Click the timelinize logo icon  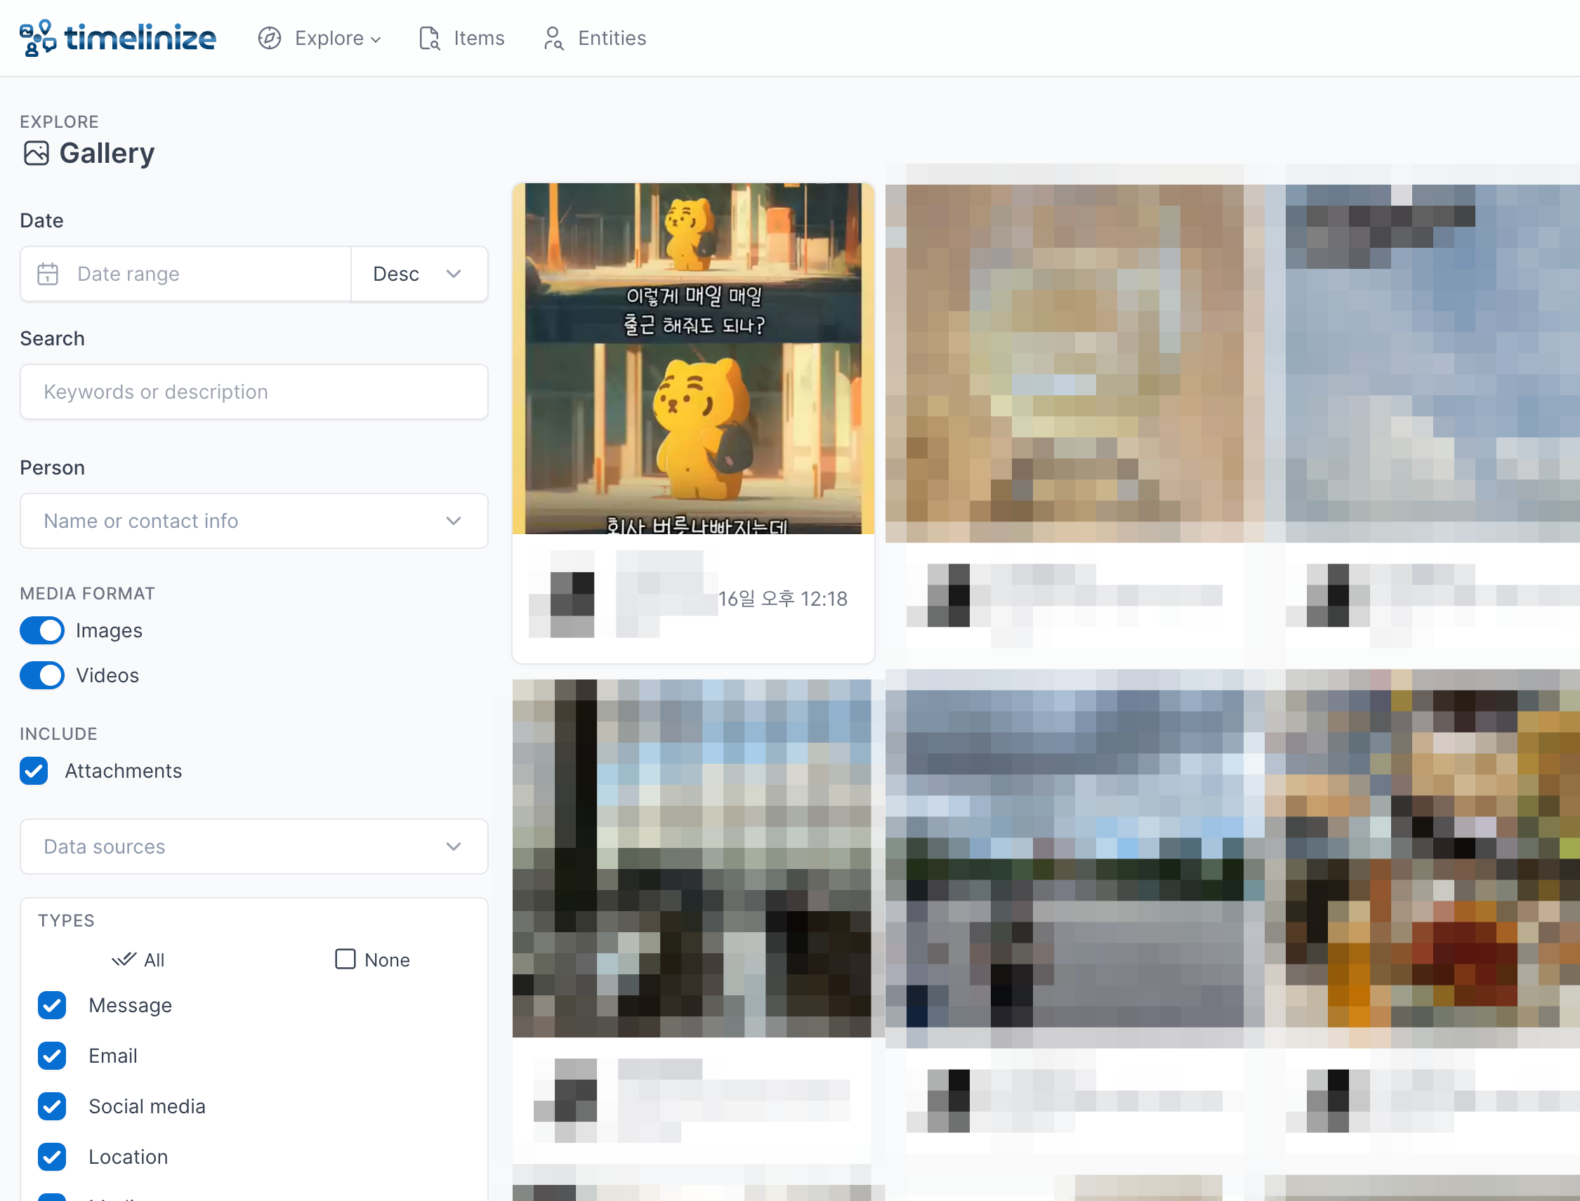pos(37,38)
